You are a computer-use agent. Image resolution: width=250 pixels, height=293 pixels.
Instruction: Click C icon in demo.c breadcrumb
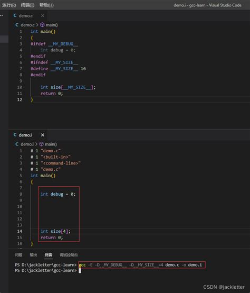coord(17,25)
